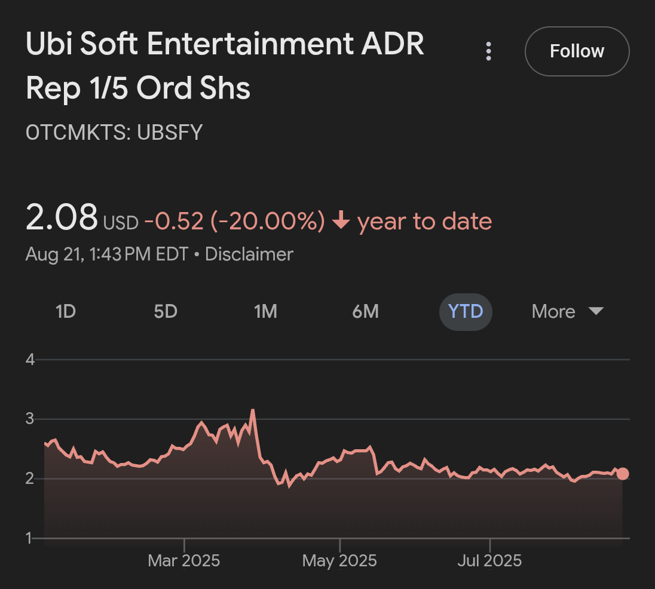Click the chart's latest price endpoint dot
Viewport: 655px width, 589px height.
[x=623, y=474]
